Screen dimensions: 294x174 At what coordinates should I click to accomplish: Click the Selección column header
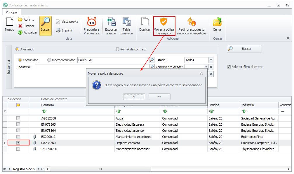tap(18, 99)
